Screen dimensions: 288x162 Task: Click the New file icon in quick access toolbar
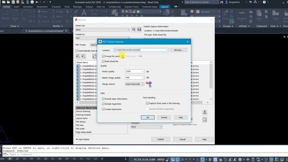click(x=4, y=2)
